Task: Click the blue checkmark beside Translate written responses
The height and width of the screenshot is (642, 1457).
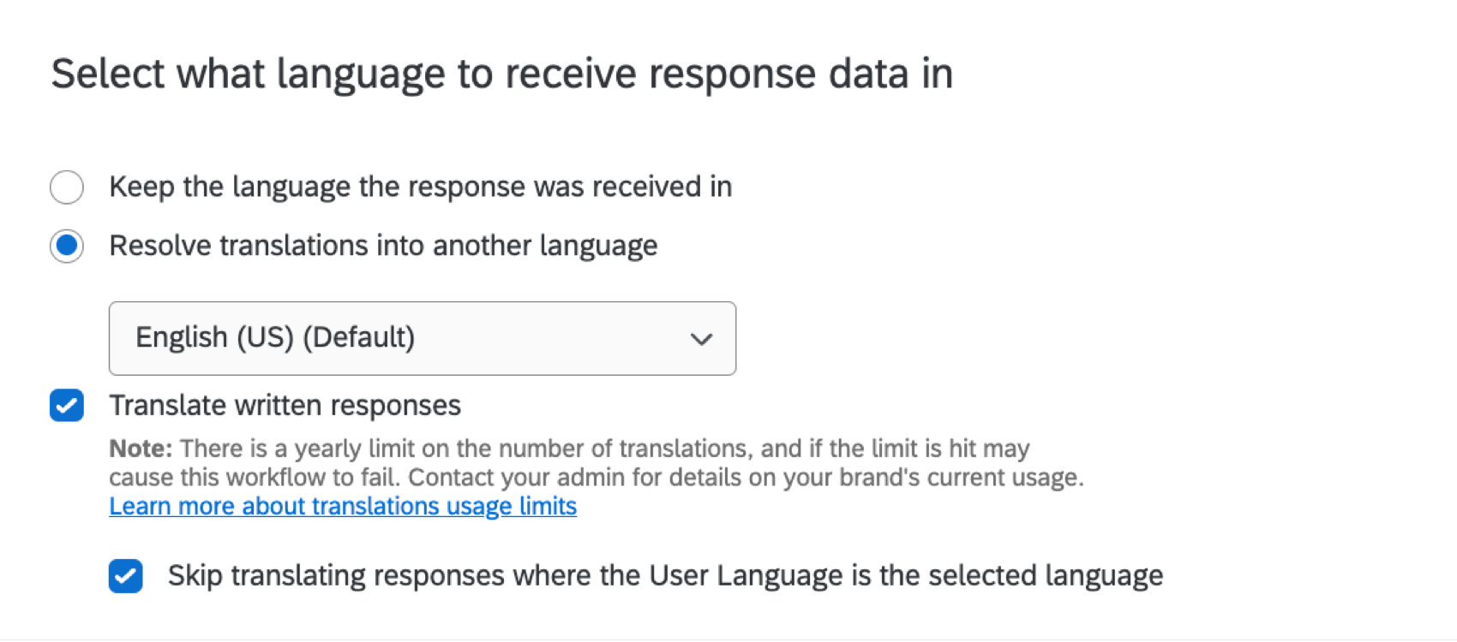Action: [x=66, y=405]
